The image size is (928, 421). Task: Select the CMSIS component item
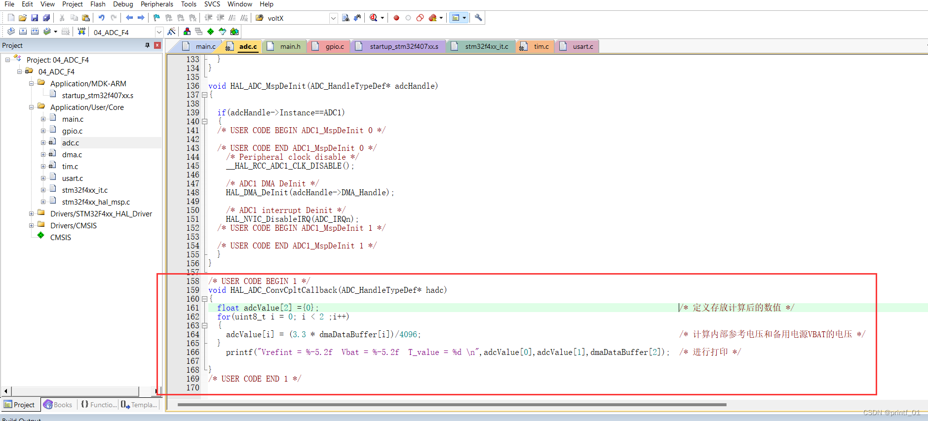[x=61, y=238]
